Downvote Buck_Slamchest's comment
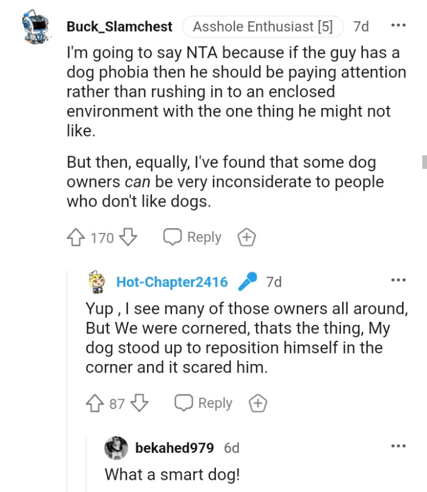This screenshot has height=492, width=427. (x=127, y=237)
